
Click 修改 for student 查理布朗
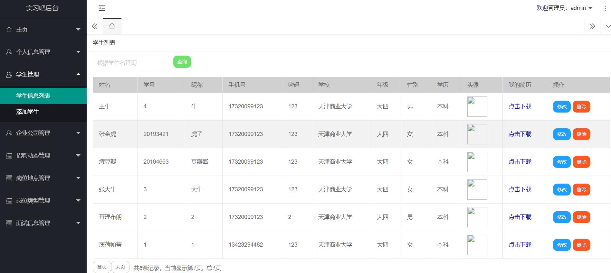tap(562, 217)
